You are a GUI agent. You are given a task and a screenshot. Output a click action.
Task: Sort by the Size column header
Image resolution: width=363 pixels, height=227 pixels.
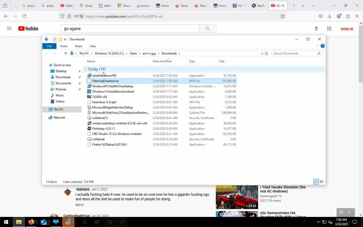pos(228,61)
